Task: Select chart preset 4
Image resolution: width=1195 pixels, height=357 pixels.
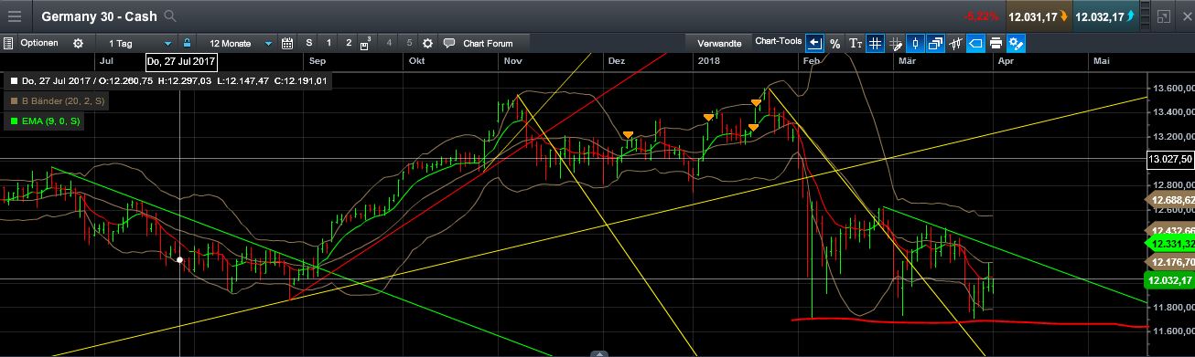Action: (390, 43)
